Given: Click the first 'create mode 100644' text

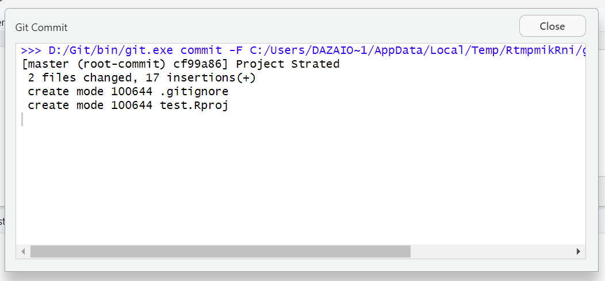Looking at the screenshot, I should click(x=90, y=92).
